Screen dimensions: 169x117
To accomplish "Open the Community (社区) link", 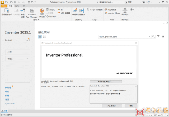I will click(x=7, y=100).
